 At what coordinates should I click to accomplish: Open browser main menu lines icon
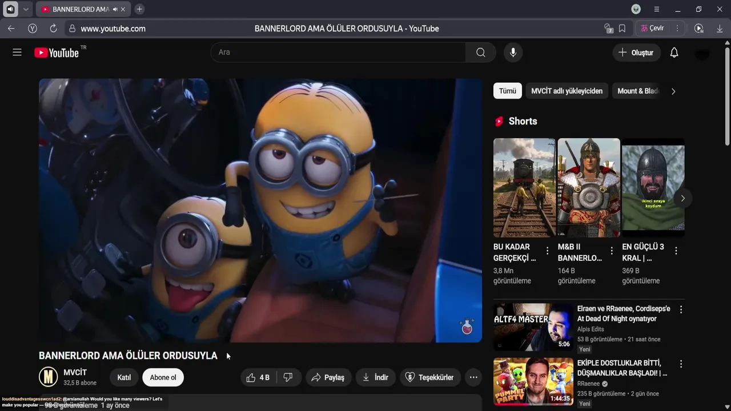pos(657,10)
